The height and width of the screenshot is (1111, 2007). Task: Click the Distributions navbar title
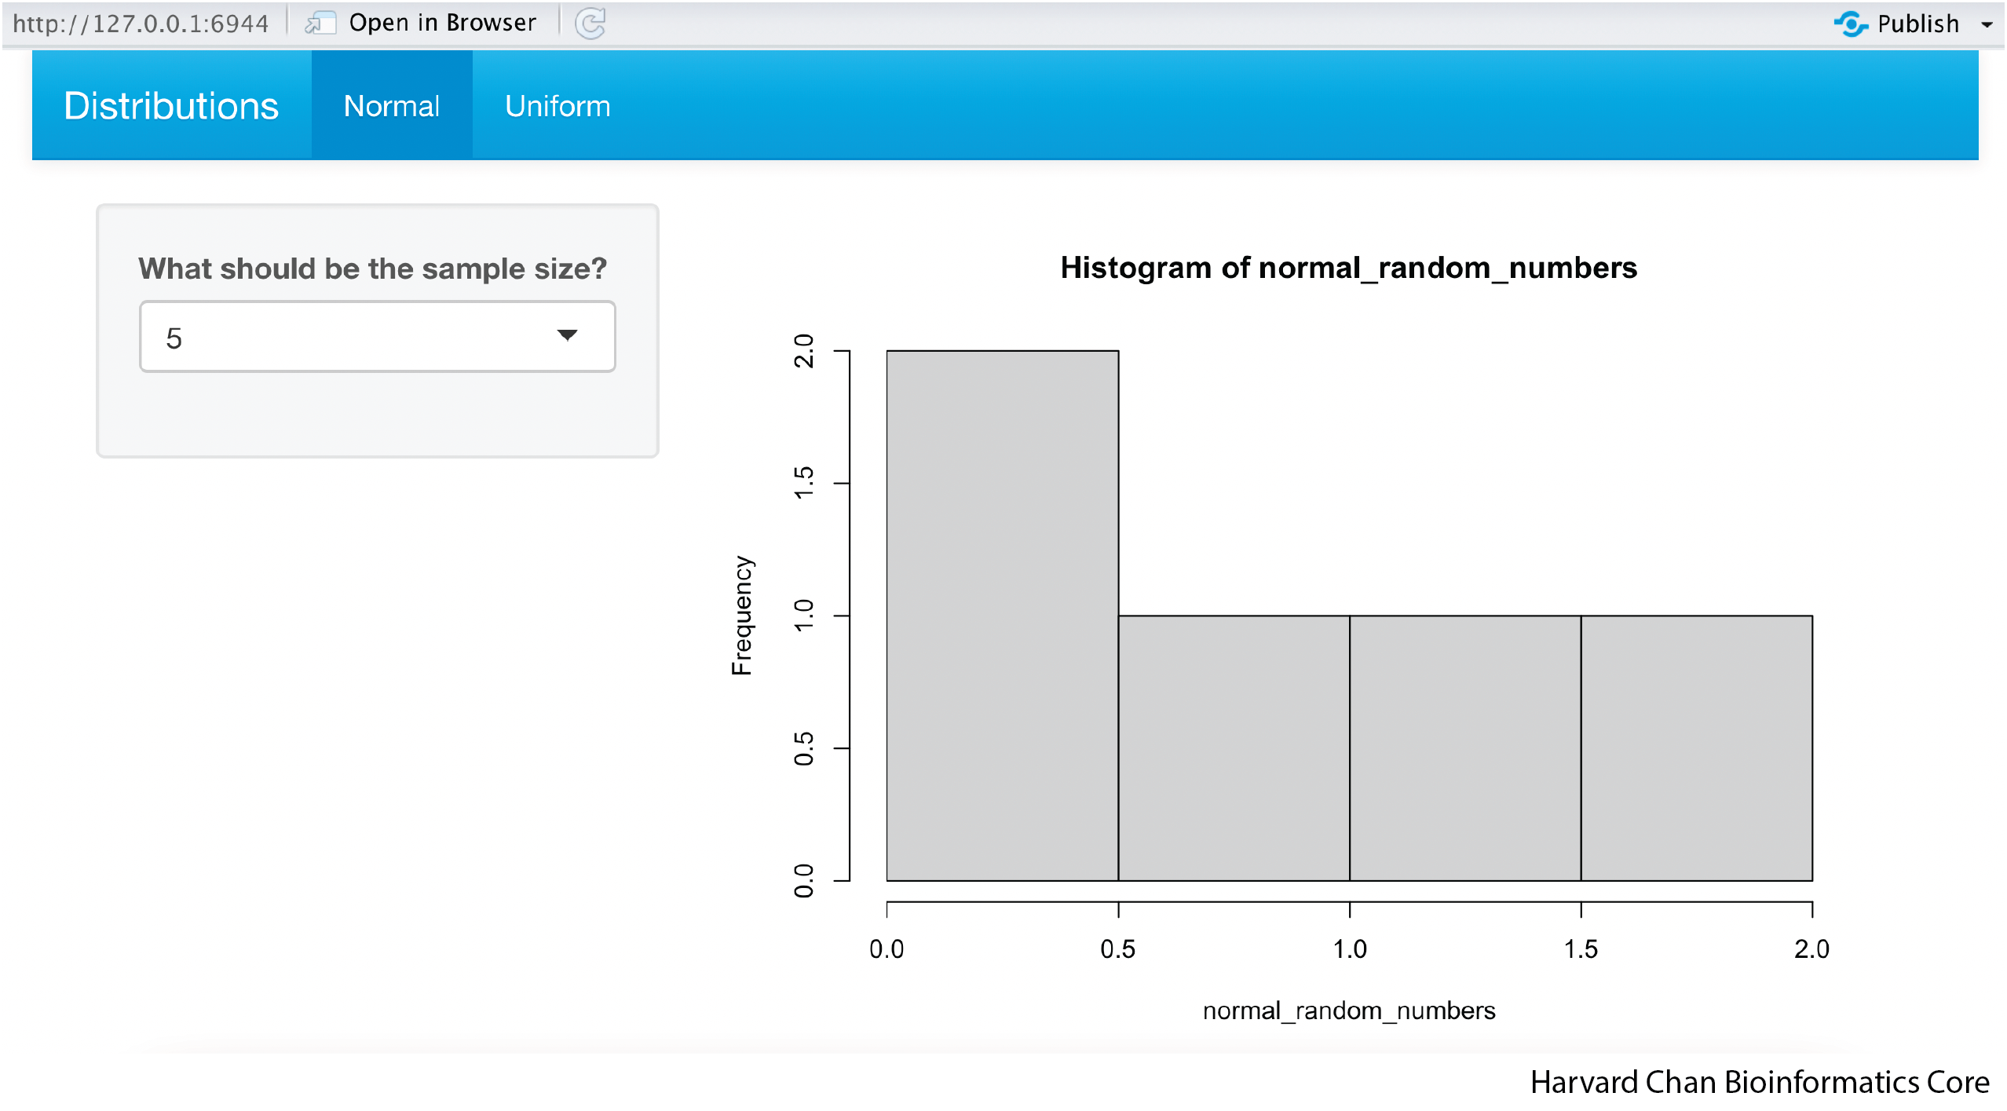tap(171, 106)
